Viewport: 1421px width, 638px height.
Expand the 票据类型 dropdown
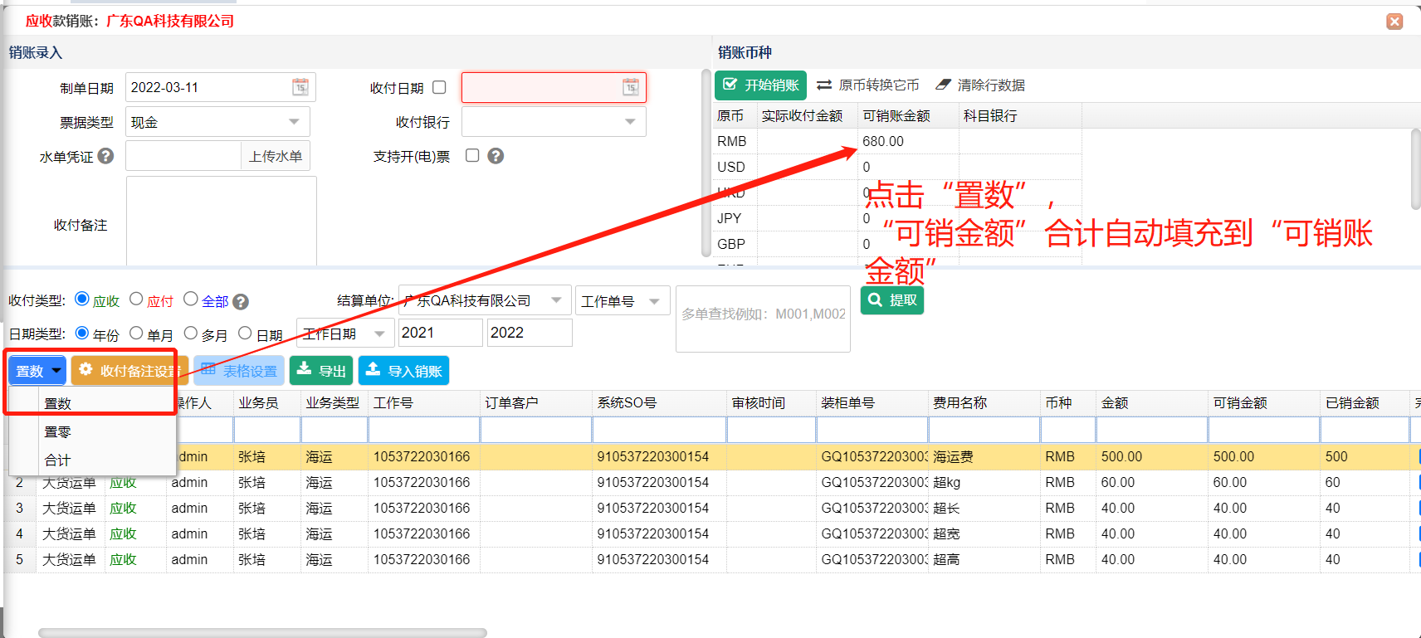pos(294,122)
